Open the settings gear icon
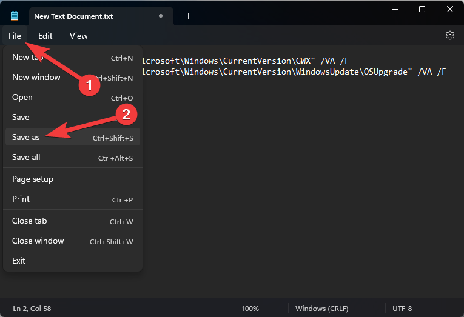The height and width of the screenshot is (317, 464). click(x=449, y=35)
